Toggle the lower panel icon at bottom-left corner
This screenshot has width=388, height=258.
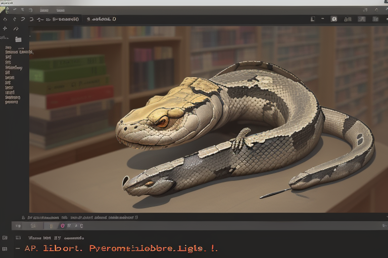pyautogui.click(x=5, y=248)
